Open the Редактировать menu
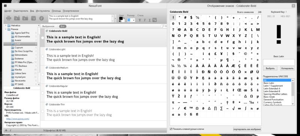Screen dimensions: 300x136 [x=21, y=11]
